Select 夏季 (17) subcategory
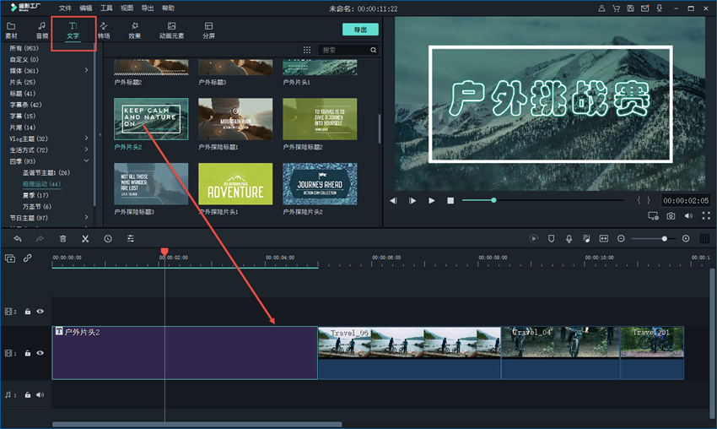This screenshot has width=717, height=429. 35,195
